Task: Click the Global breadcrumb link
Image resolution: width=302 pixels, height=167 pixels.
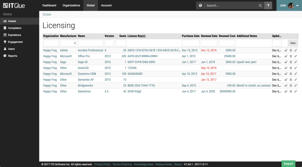Action: pyautogui.click(x=47, y=14)
